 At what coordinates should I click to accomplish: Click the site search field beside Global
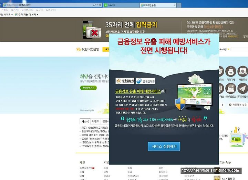coord(239,49)
